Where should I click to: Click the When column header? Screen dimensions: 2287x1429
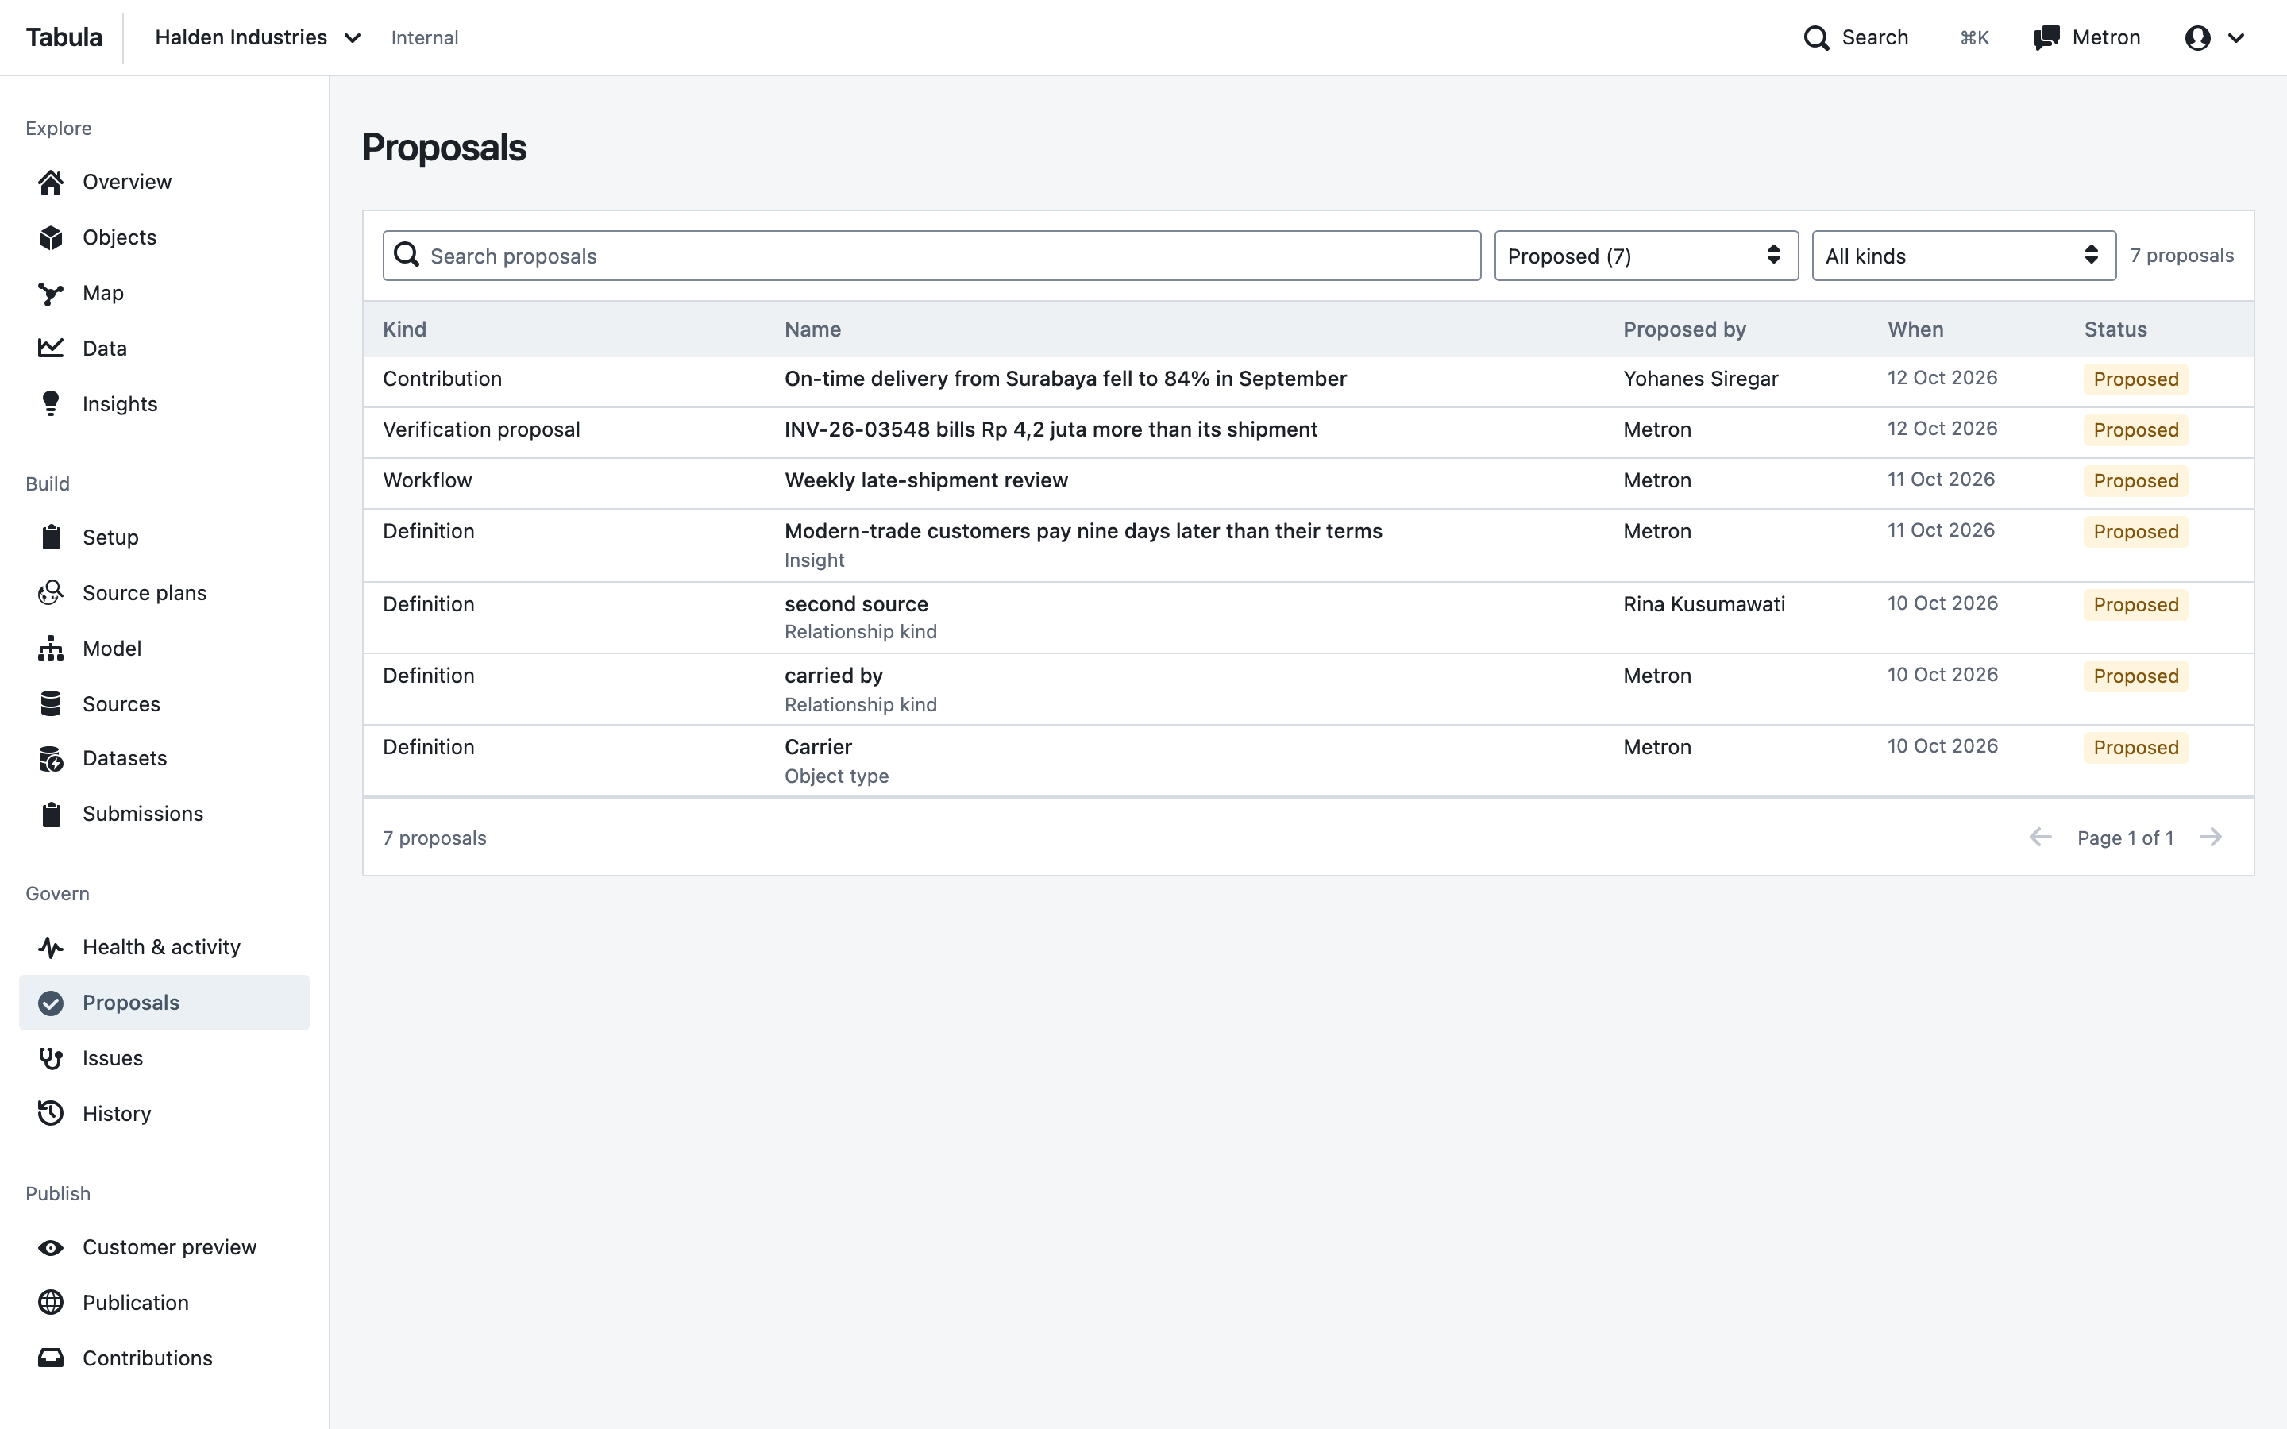pyautogui.click(x=1915, y=329)
